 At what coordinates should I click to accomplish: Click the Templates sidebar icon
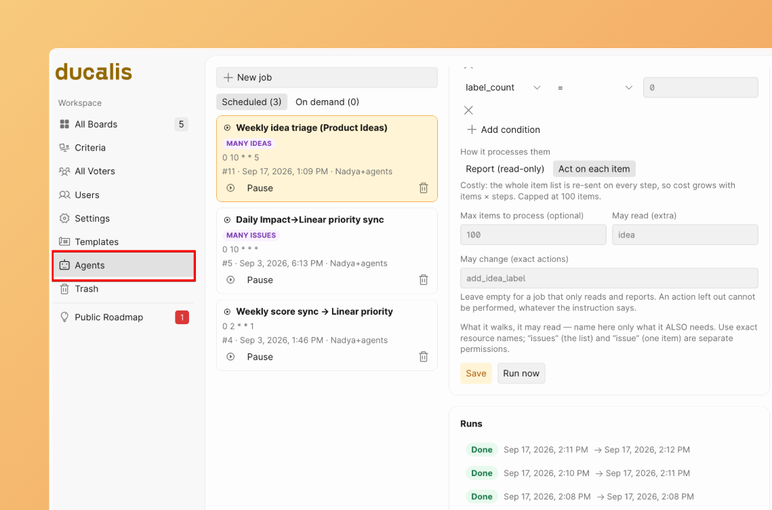(x=64, y=241)
